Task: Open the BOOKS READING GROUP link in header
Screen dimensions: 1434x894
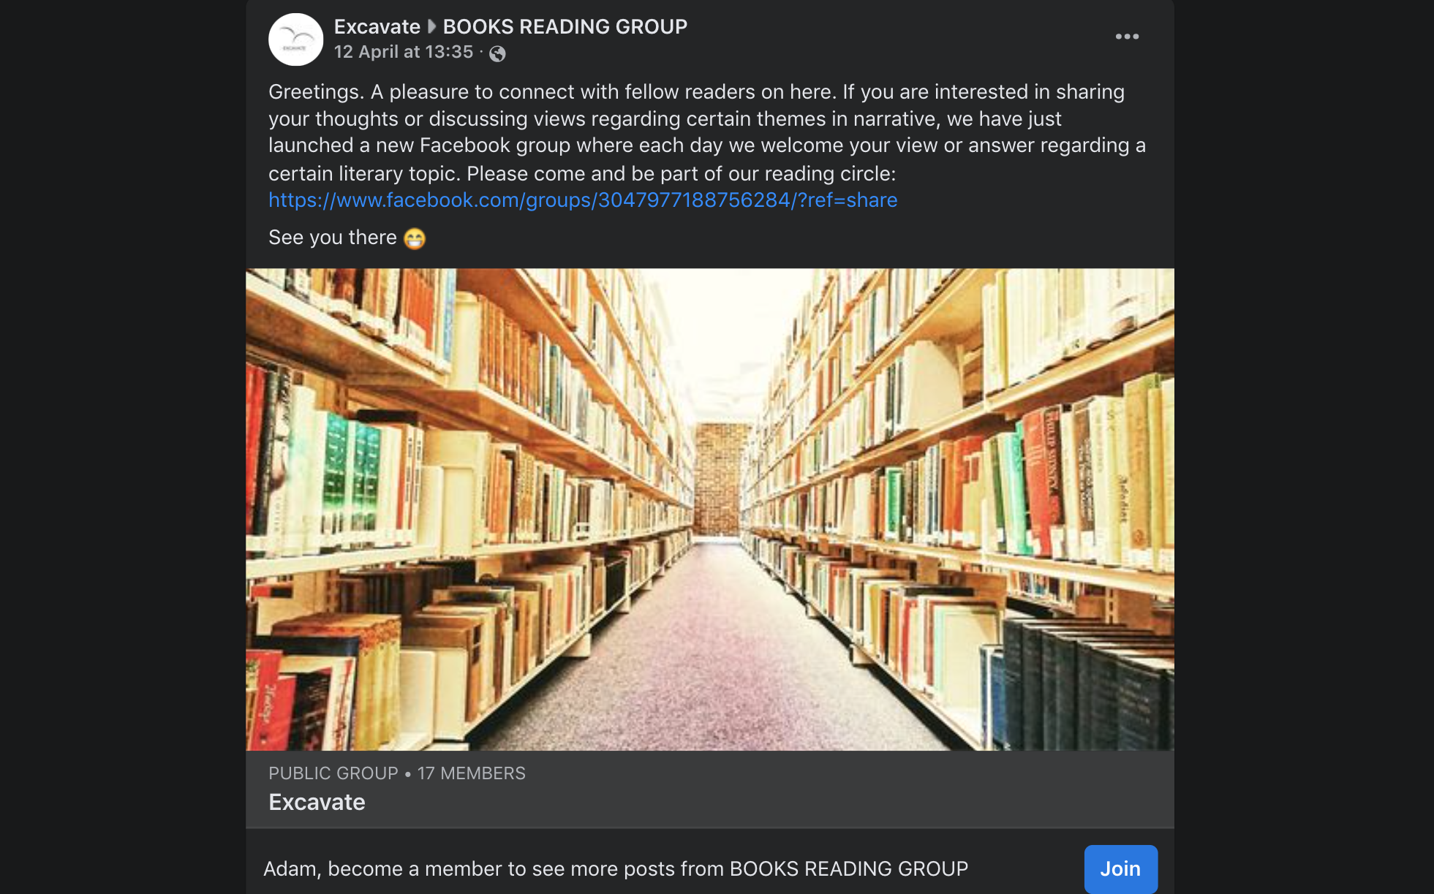Action: [565, 26]
